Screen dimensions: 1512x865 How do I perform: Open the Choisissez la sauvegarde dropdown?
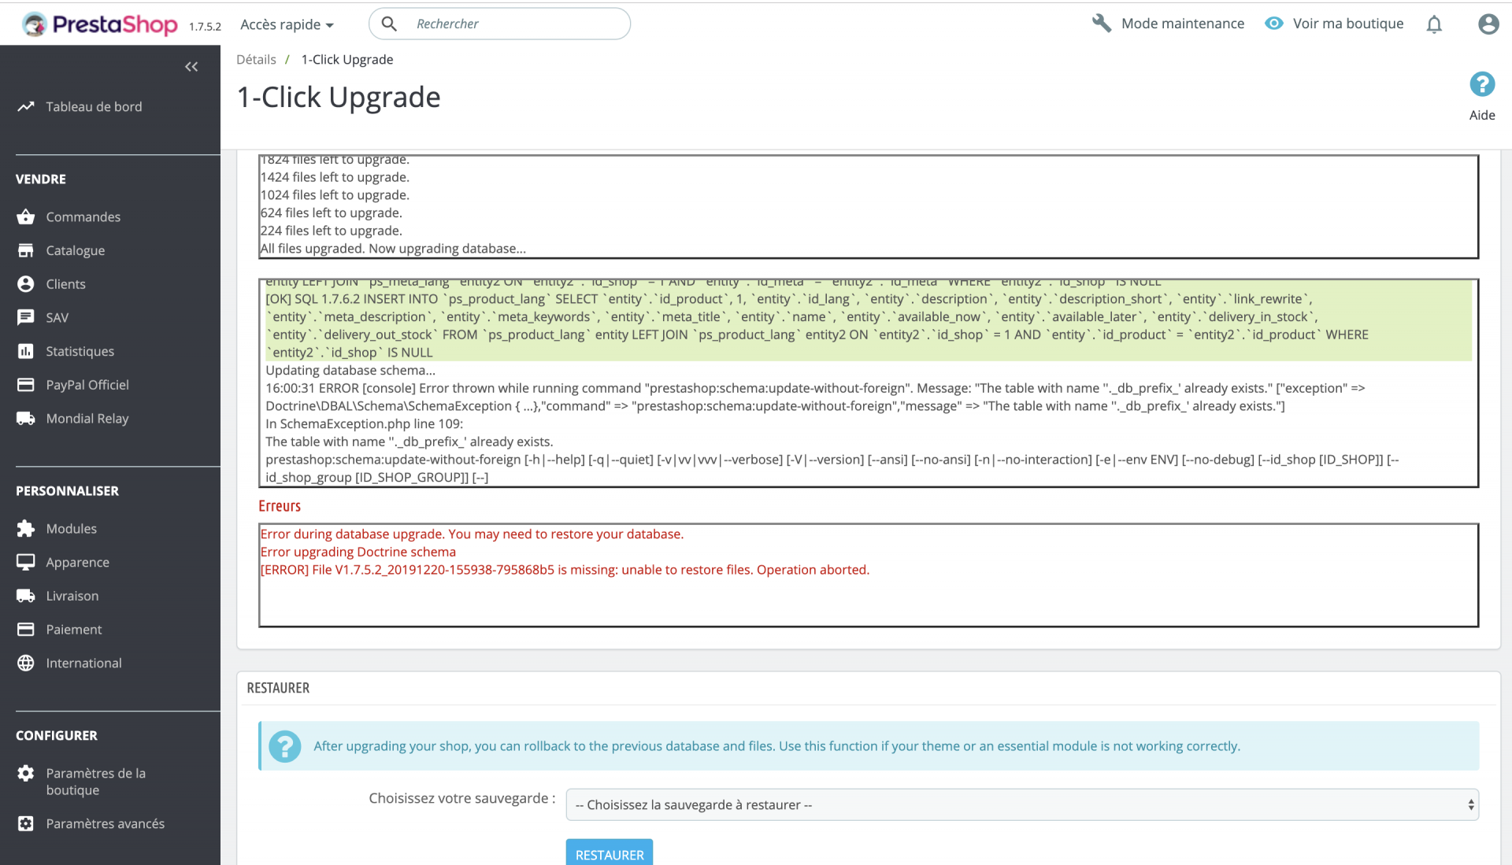[1021, 804]
